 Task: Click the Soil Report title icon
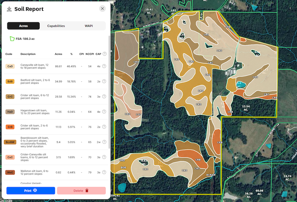(9, 9)
